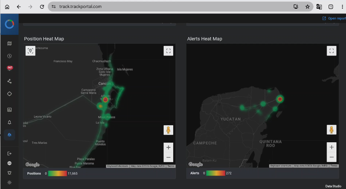Click the Leona Vicario map label

[x=42, y=116]
